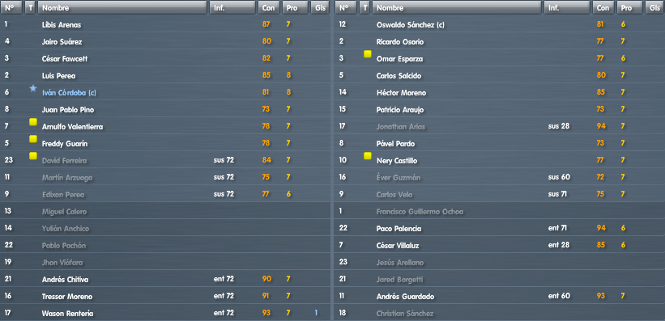This screenshot has width=665, height=321.
Task: Sort left team by Nombre column header
Action: [x=121, y=7]
